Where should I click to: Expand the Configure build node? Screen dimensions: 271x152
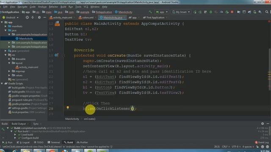point(15,138)
